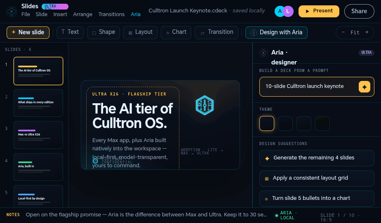Click the hexagon circuit logo on slide
The height and width of the screenshot is (223, 381).
205,105
